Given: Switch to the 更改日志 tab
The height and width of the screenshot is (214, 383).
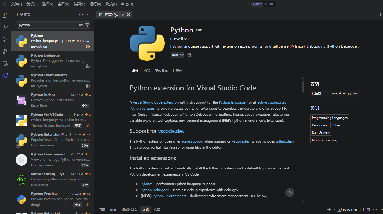Looking at the screenshot, I should [161, 71].
